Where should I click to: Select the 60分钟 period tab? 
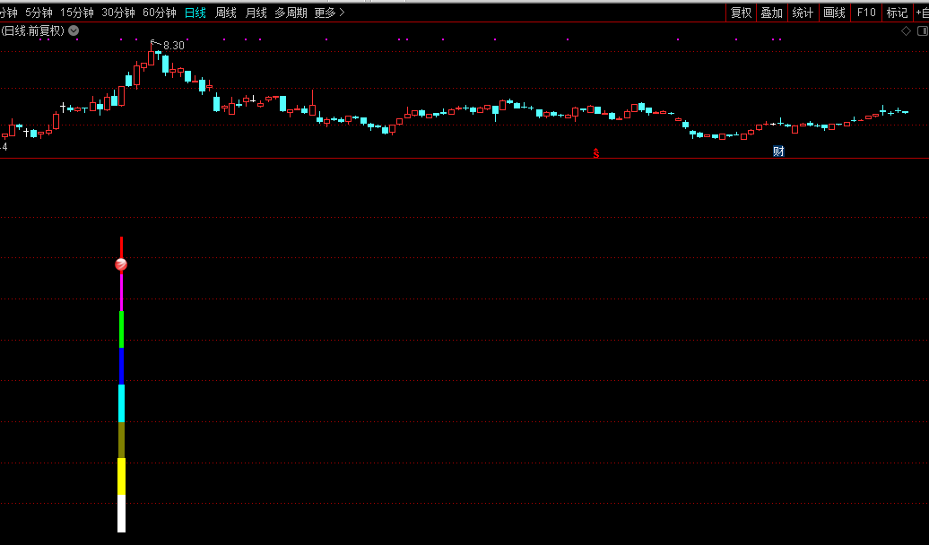pos(160,13)
